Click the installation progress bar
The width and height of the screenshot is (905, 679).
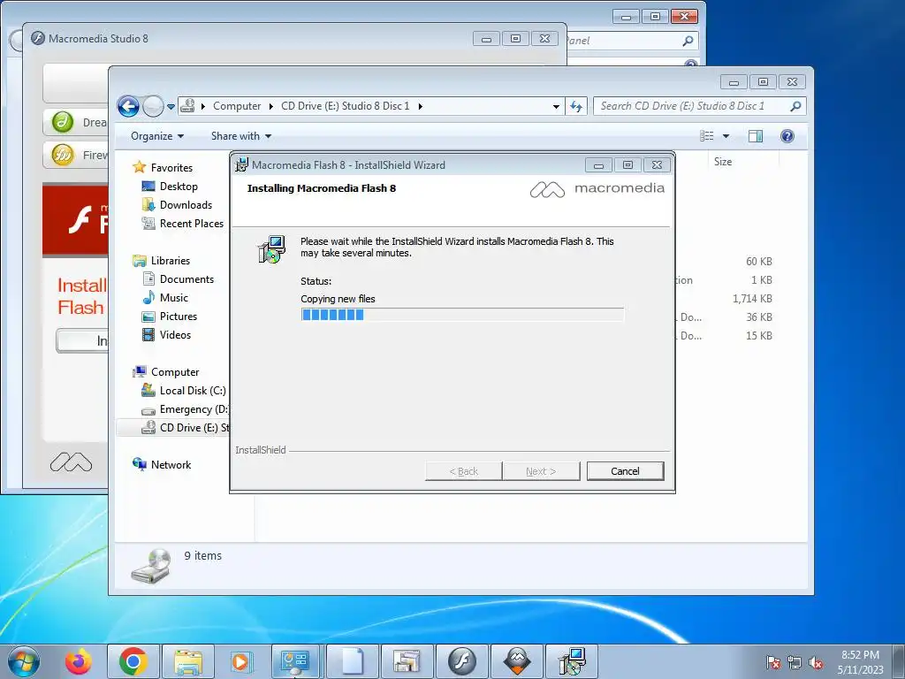click(x=462, y=315)
